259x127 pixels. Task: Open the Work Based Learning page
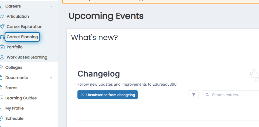click(27, 57)
